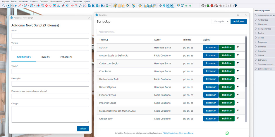The width and height of the screenshot is (275, 137).
Task: Focus the Autor input field
Action: [x=50, y=36]
